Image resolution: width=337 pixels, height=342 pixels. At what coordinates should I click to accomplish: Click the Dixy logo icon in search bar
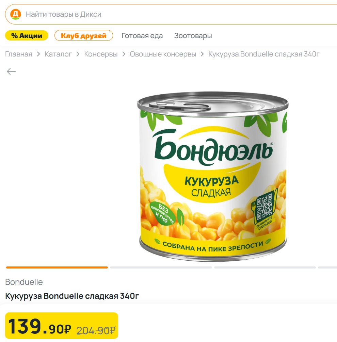(x=16, y=14)
